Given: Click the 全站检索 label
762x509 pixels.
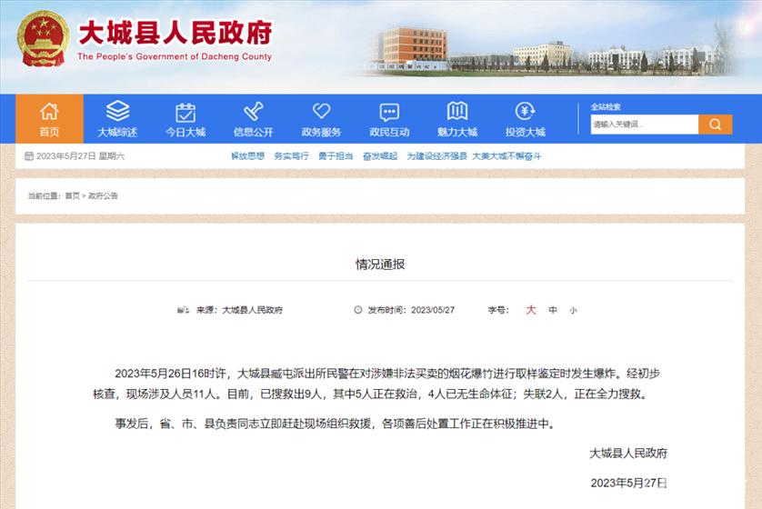Looking at the screenshot, I should [x=606, y=107].
